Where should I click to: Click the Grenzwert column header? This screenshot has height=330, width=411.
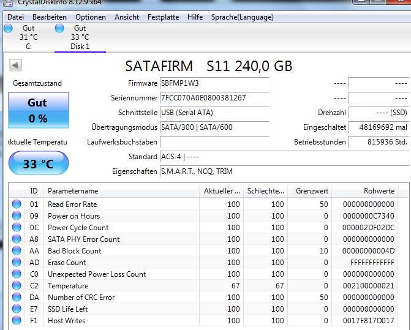click(310, 191)
